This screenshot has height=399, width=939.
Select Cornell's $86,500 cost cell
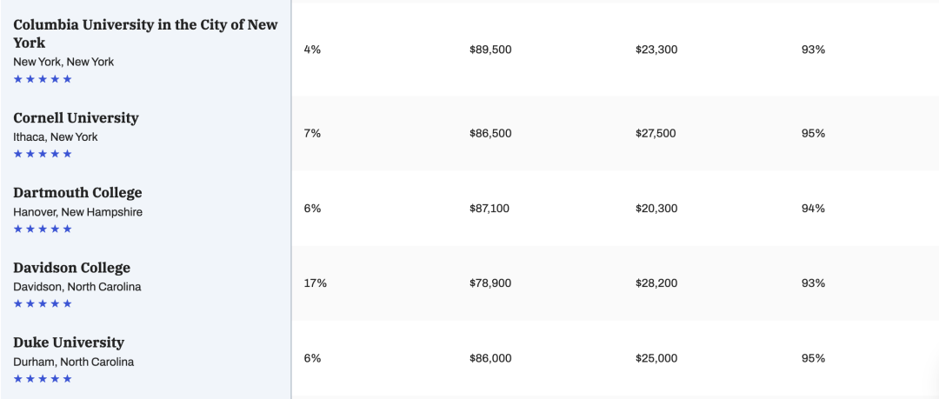point(490,134)
